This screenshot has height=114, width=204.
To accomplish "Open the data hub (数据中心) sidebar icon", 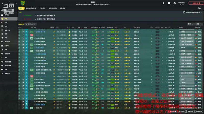I will 2,30.
